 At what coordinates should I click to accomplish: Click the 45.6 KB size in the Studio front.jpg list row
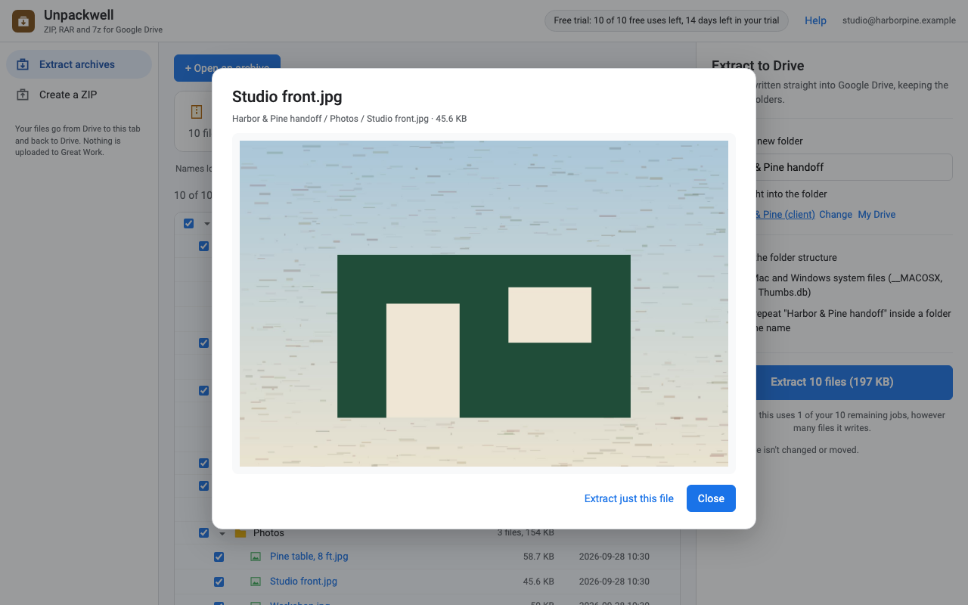[538, 582]
